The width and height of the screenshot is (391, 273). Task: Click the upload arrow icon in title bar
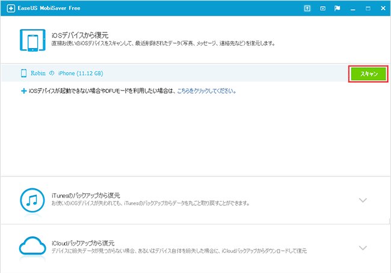[x=307, y=8]
